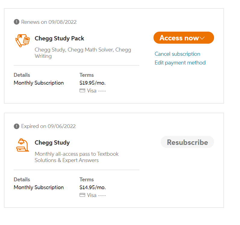Click the Terms heading in Chegg Study Pack card
This screenshot has width=240, height=225.
[87, 75]
